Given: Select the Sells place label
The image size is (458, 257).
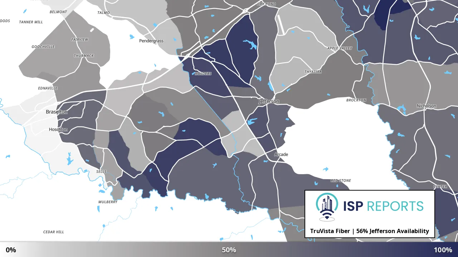Looking at the screenshot, I should (101, 171).
